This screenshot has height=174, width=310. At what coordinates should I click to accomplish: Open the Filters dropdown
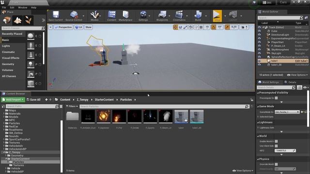72,106
